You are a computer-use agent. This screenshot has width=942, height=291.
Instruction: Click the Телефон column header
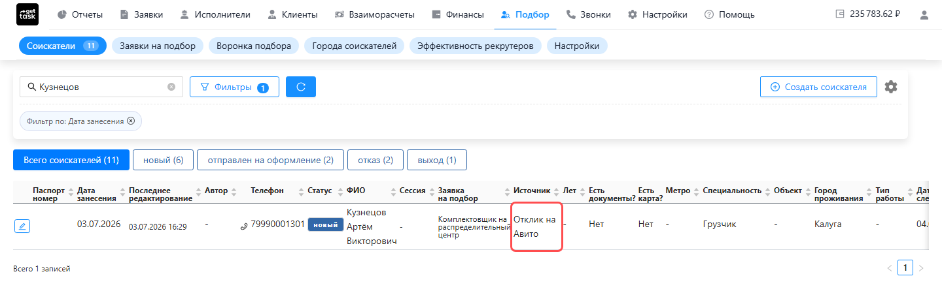pos(267,191)
